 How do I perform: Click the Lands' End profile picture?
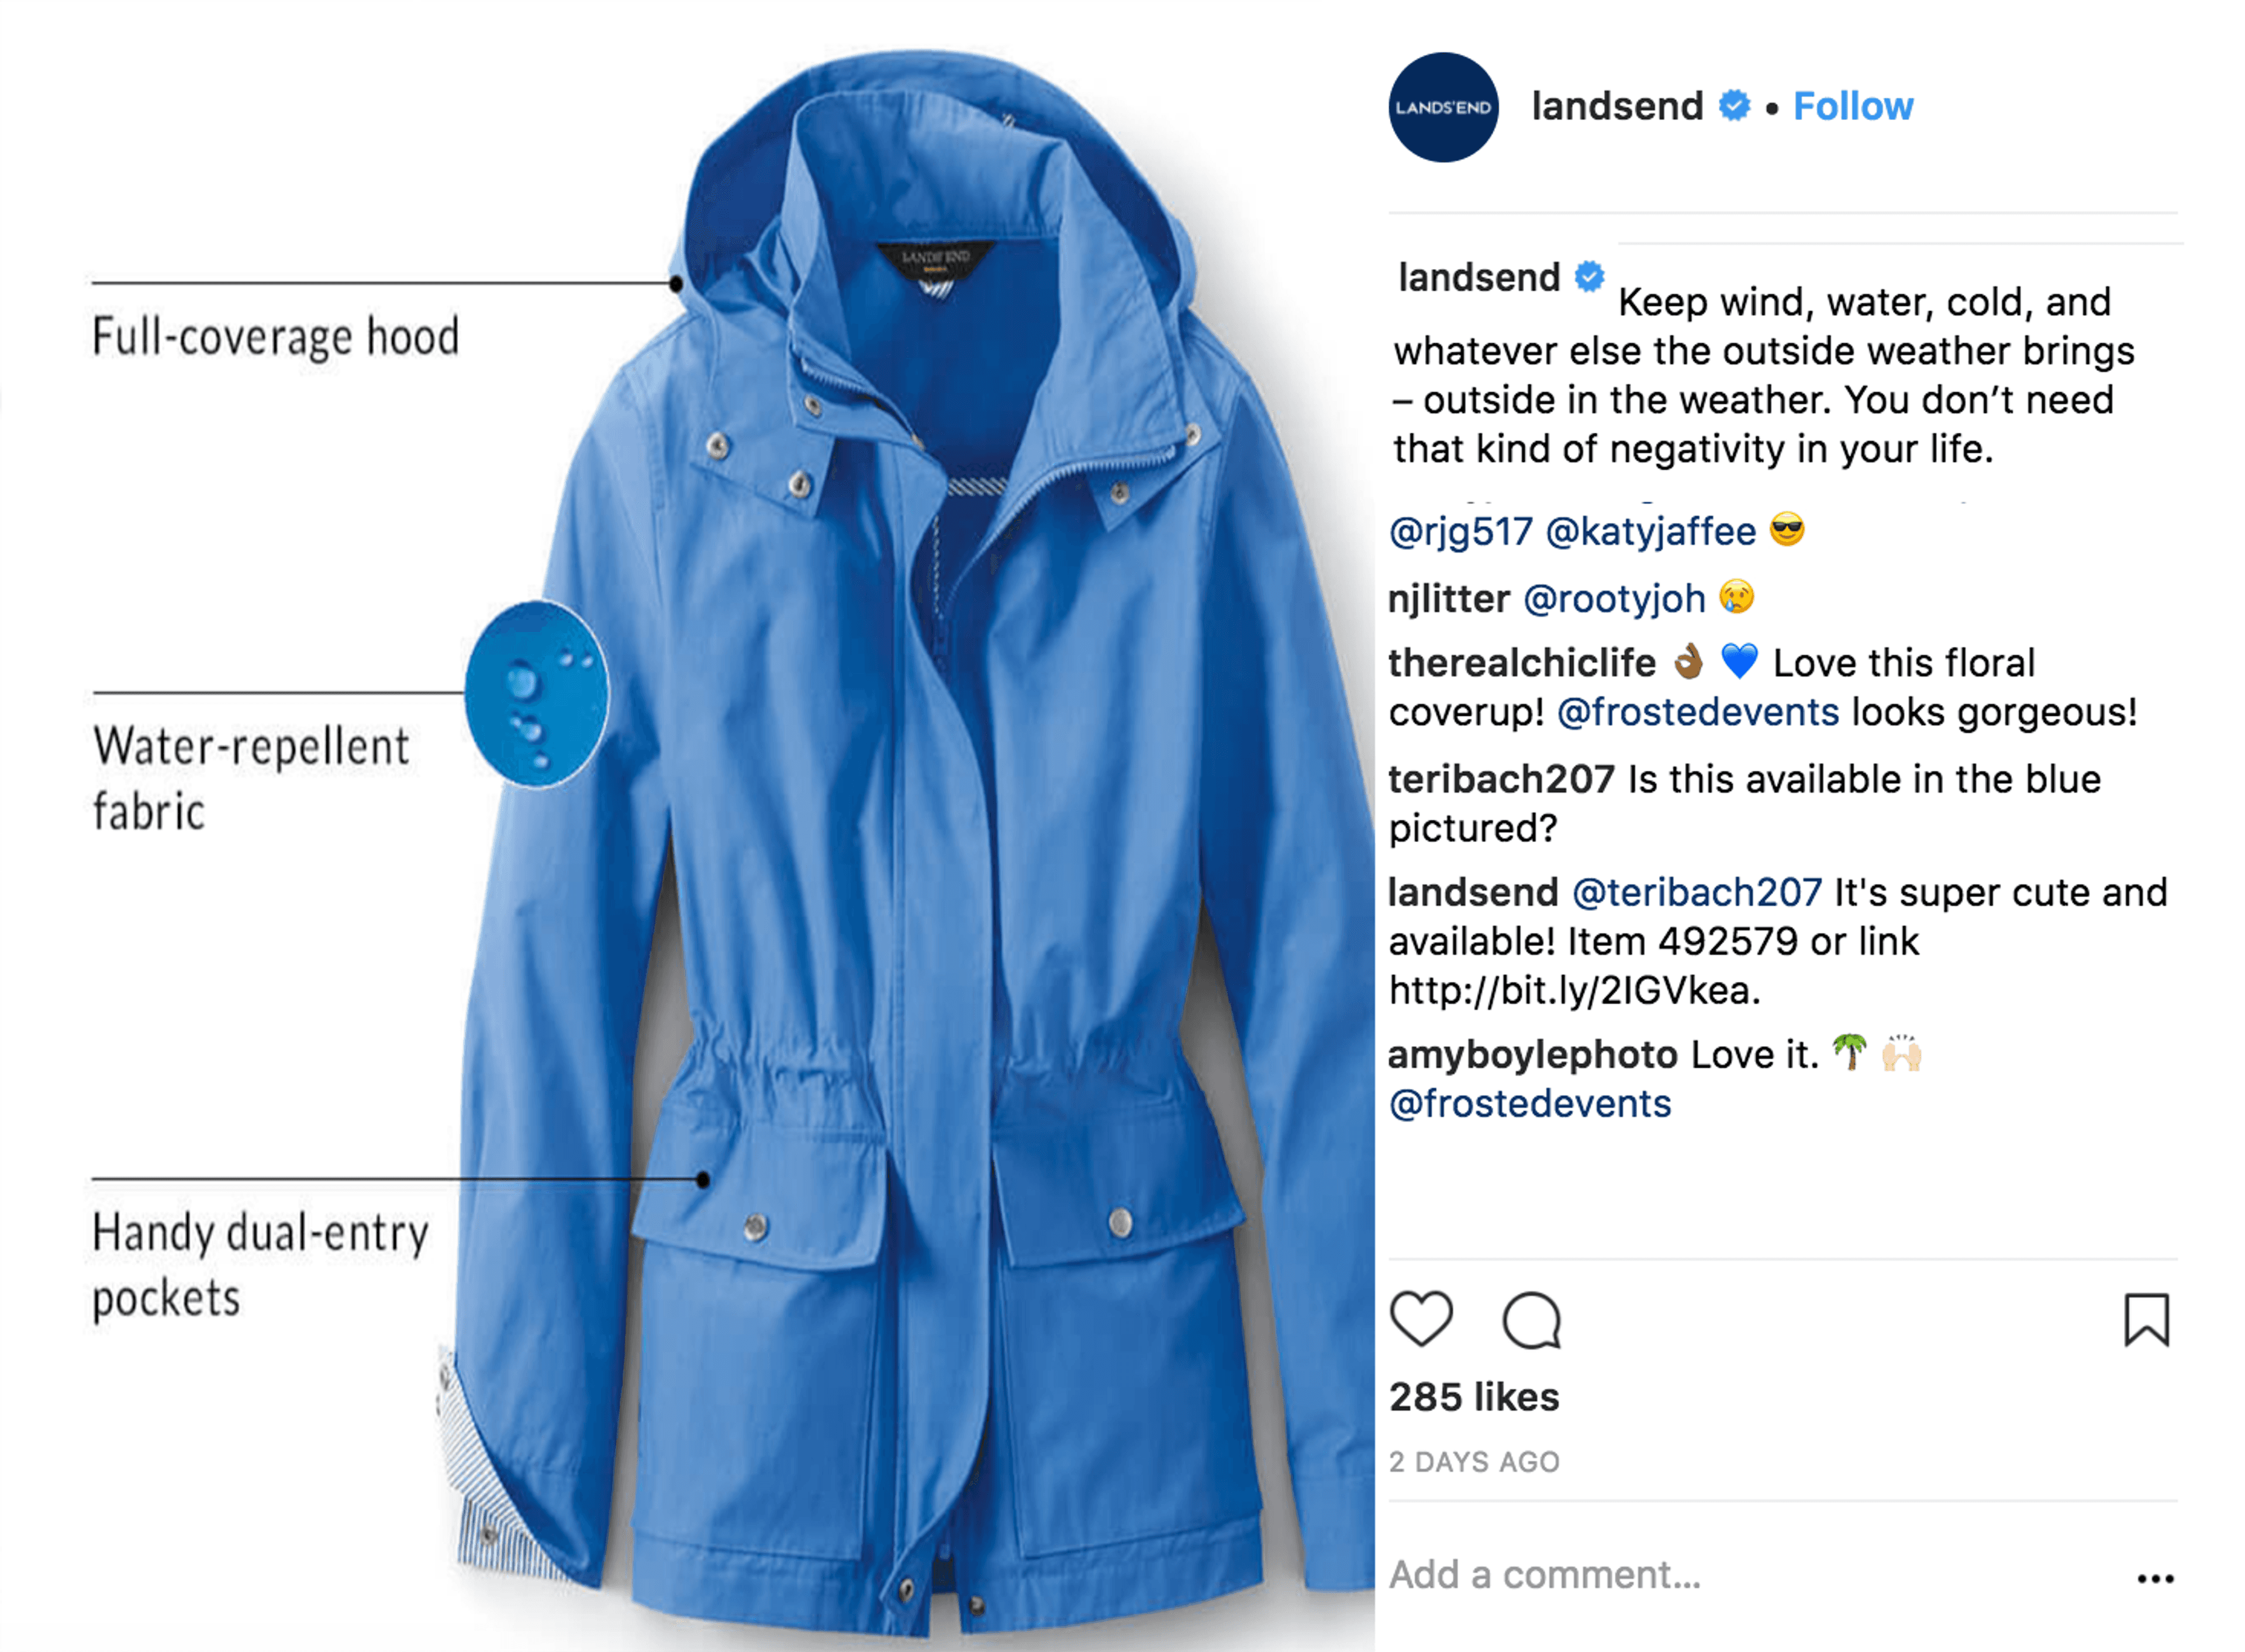(1442, 107)
